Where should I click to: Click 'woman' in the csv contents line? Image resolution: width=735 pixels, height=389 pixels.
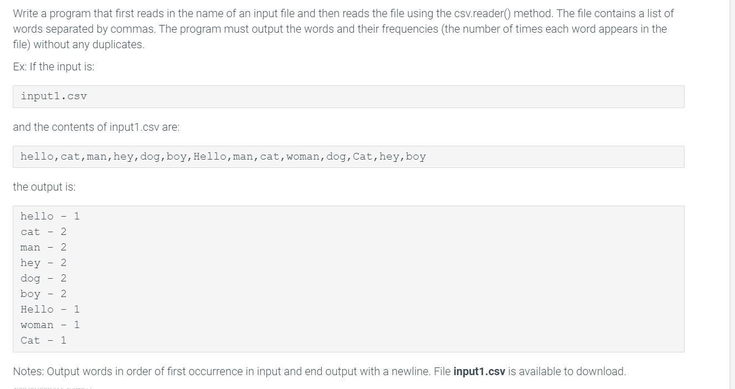303,157
